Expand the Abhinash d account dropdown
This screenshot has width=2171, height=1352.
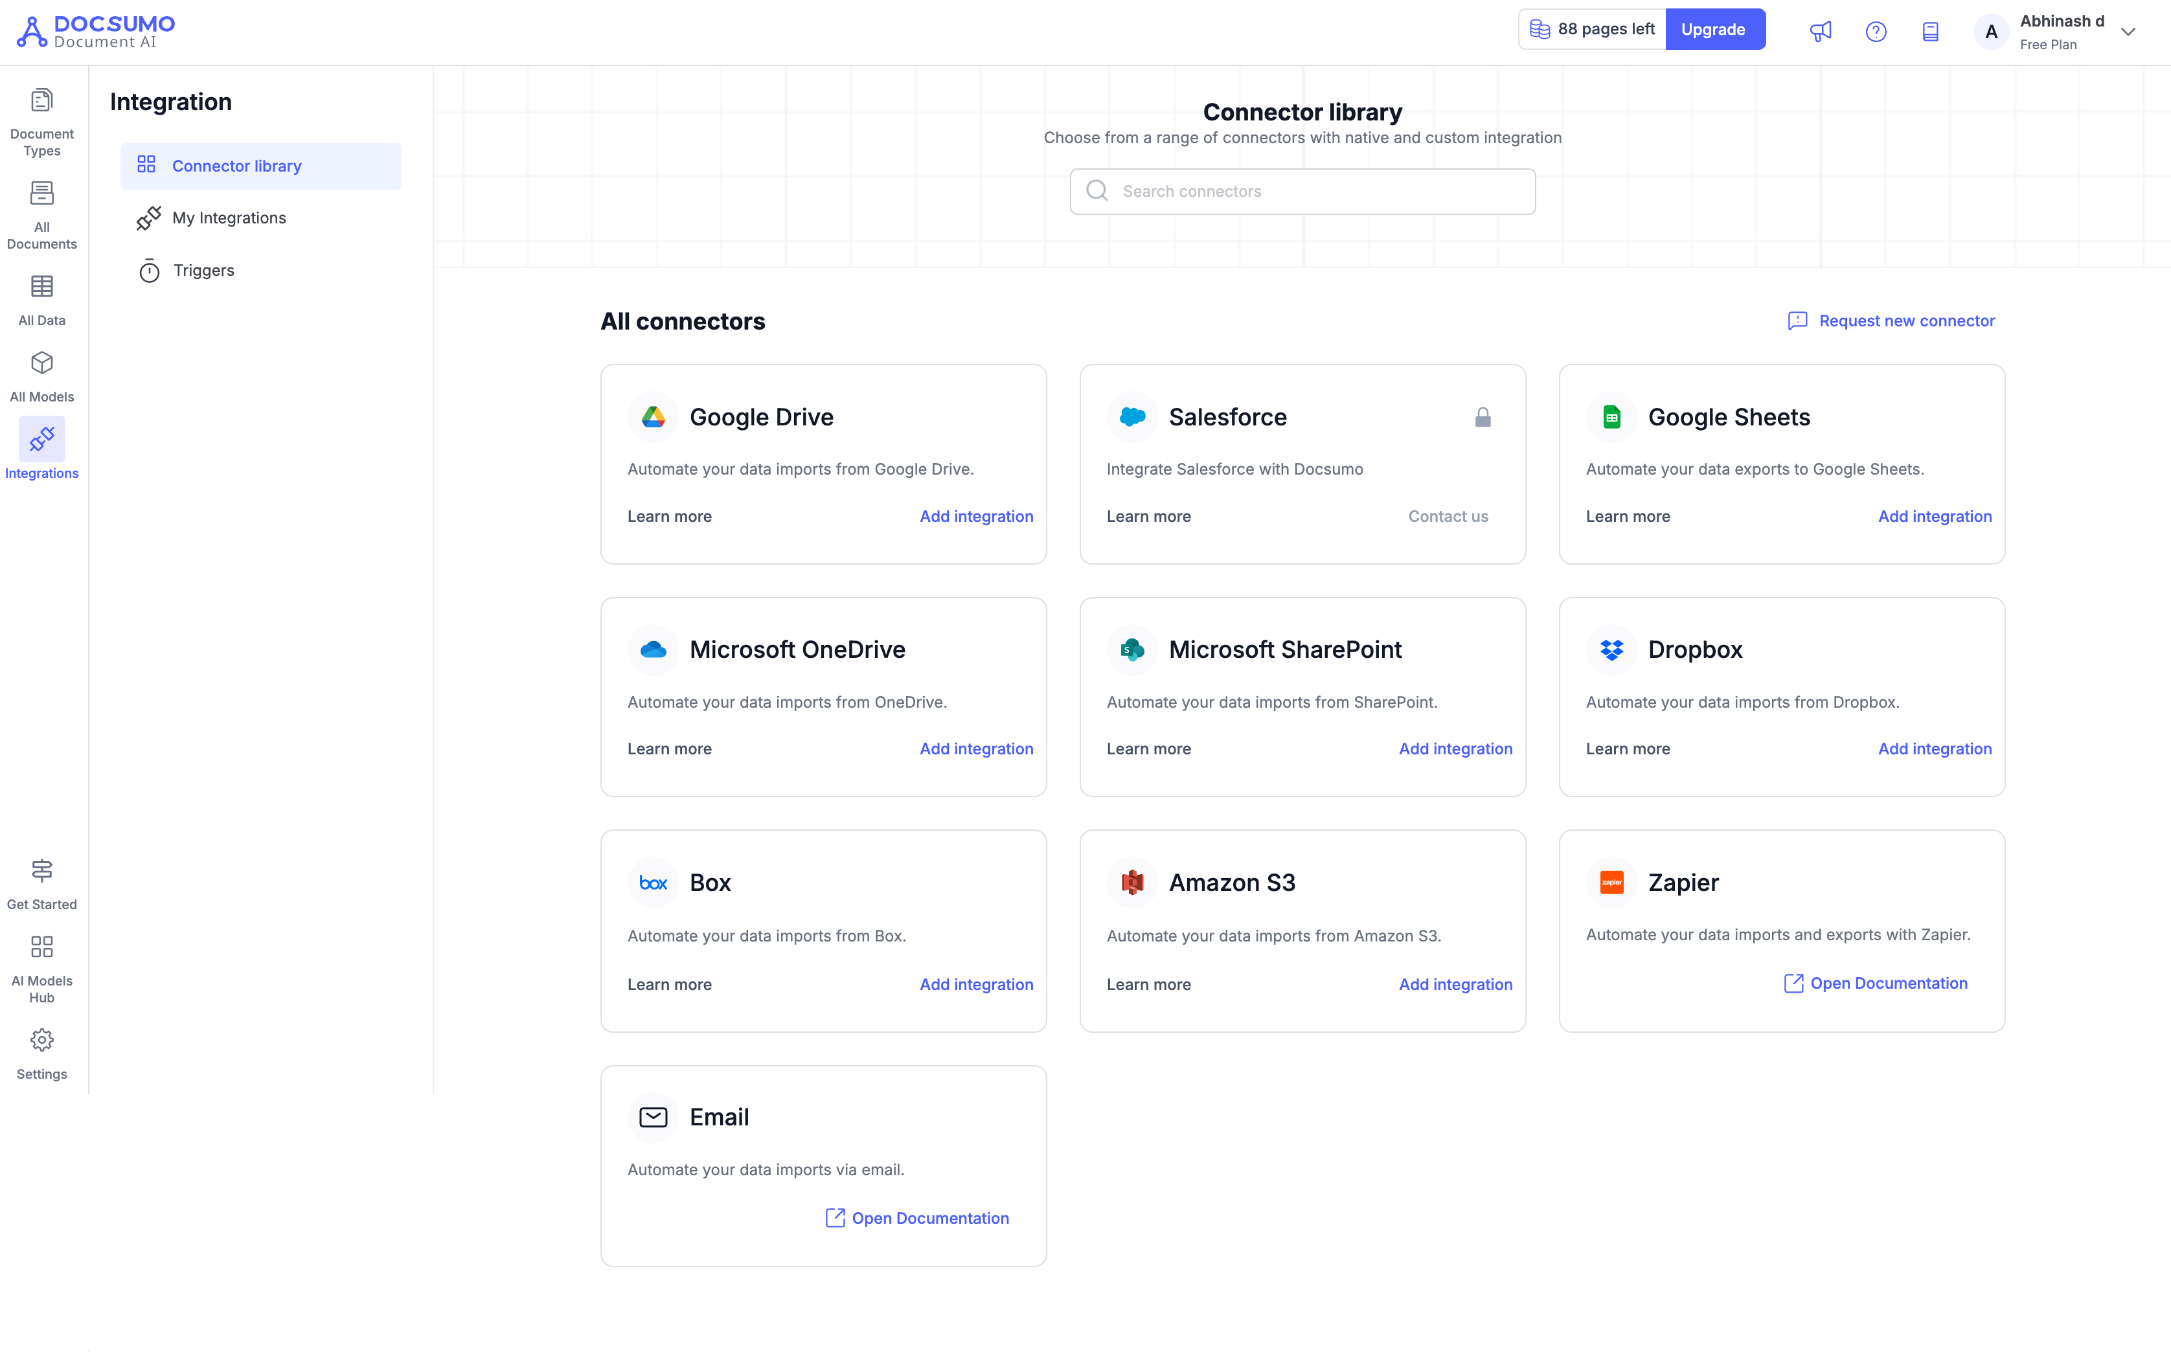point(2128,32)
